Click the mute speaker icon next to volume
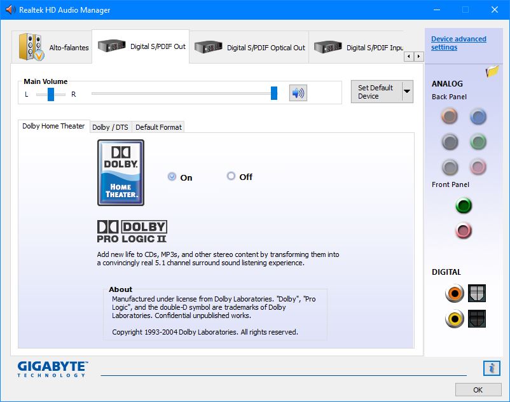This screenshot has height=402, width=510. (298, 94)
